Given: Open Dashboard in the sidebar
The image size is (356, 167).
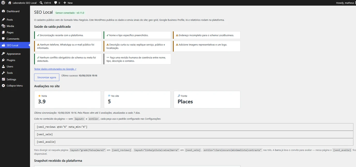Looking at the screenshot, I should 15,11.
